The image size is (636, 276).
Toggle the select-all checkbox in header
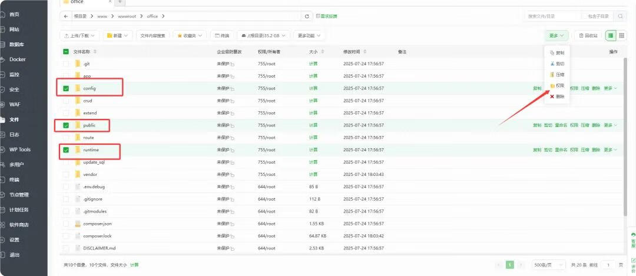point(66,52)
